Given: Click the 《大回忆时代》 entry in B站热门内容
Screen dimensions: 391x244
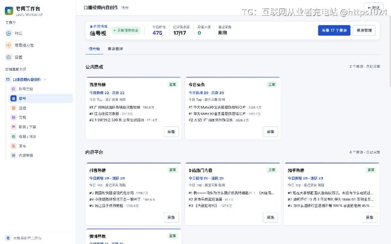Looking at the screenshot, I should [x=210, y=205].
